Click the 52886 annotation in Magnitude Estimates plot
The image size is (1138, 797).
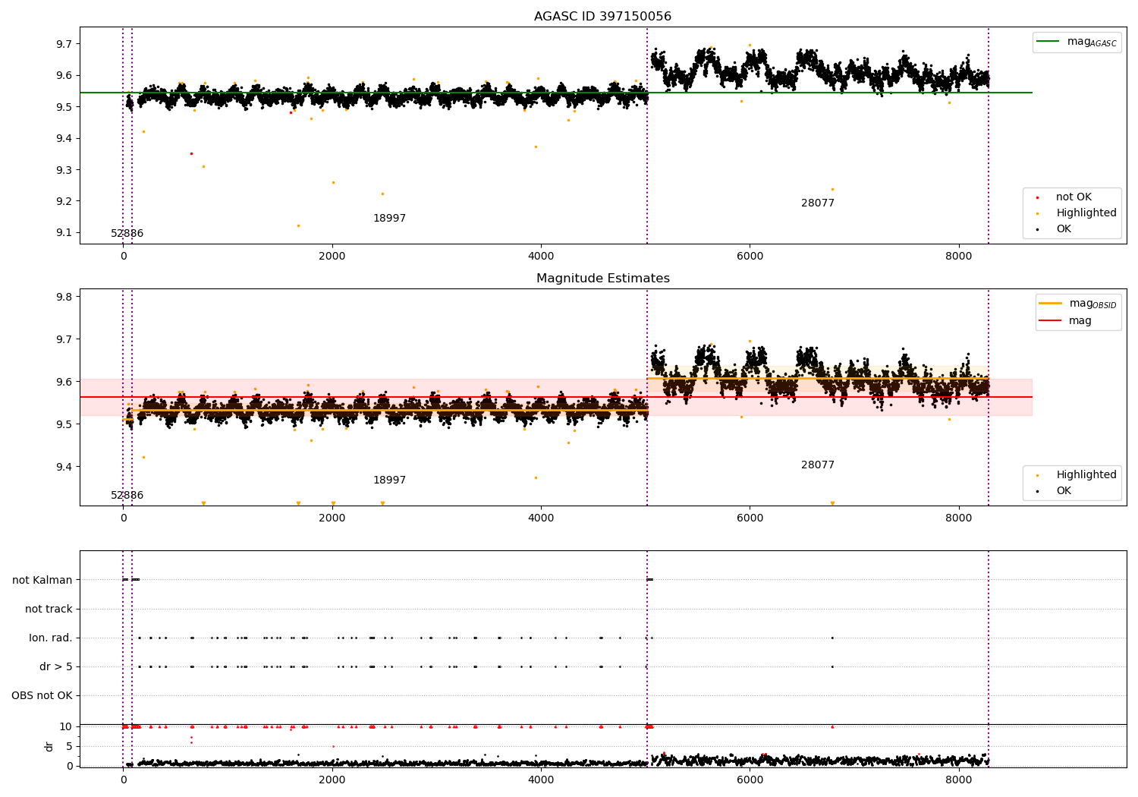127,496
